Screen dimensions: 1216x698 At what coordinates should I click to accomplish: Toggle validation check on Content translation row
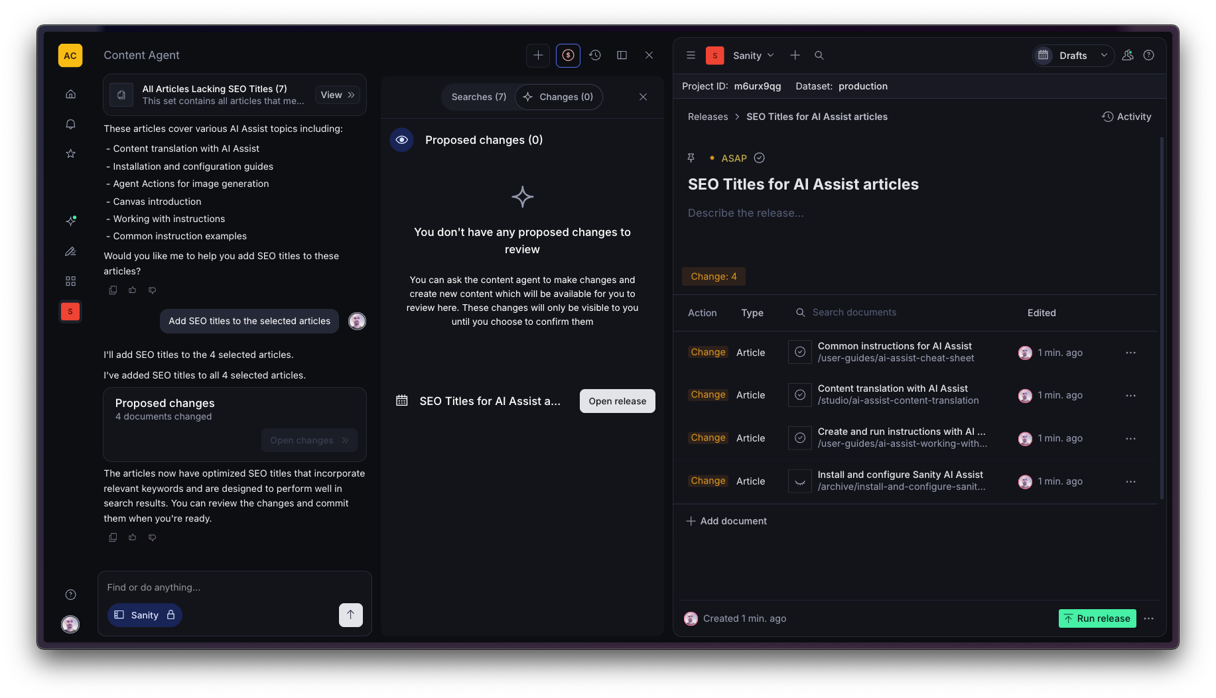click(800, 395)
